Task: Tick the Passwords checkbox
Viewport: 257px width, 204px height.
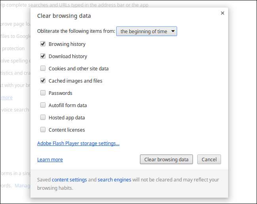Action: coord(43,93)
